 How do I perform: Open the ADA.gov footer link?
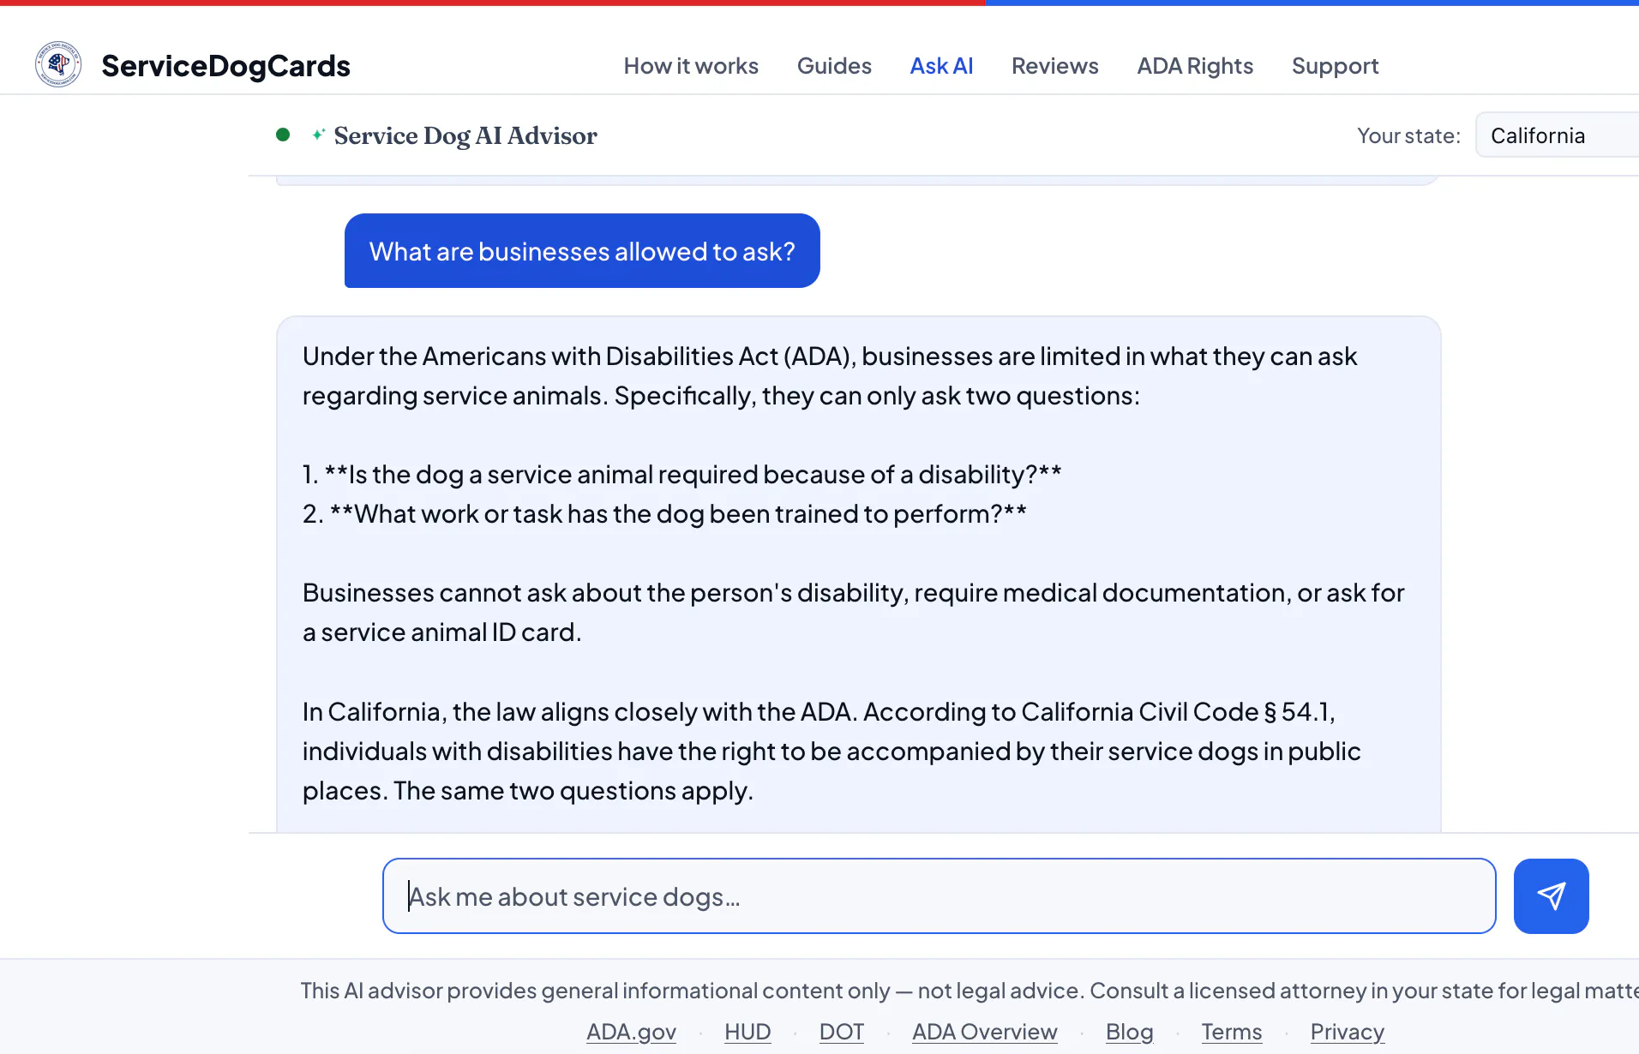(631, 1032)
